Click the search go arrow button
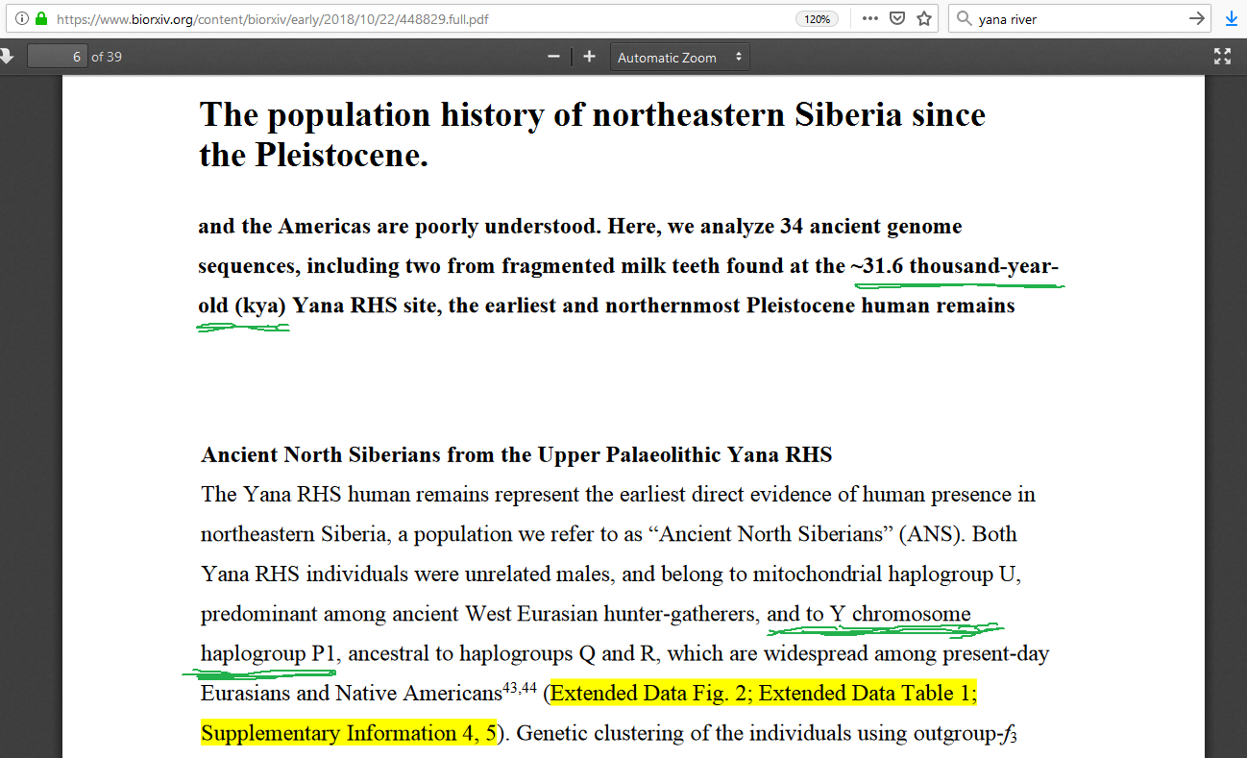Viewport: 1247px width, 758px height. click(x=1196, y=18)
